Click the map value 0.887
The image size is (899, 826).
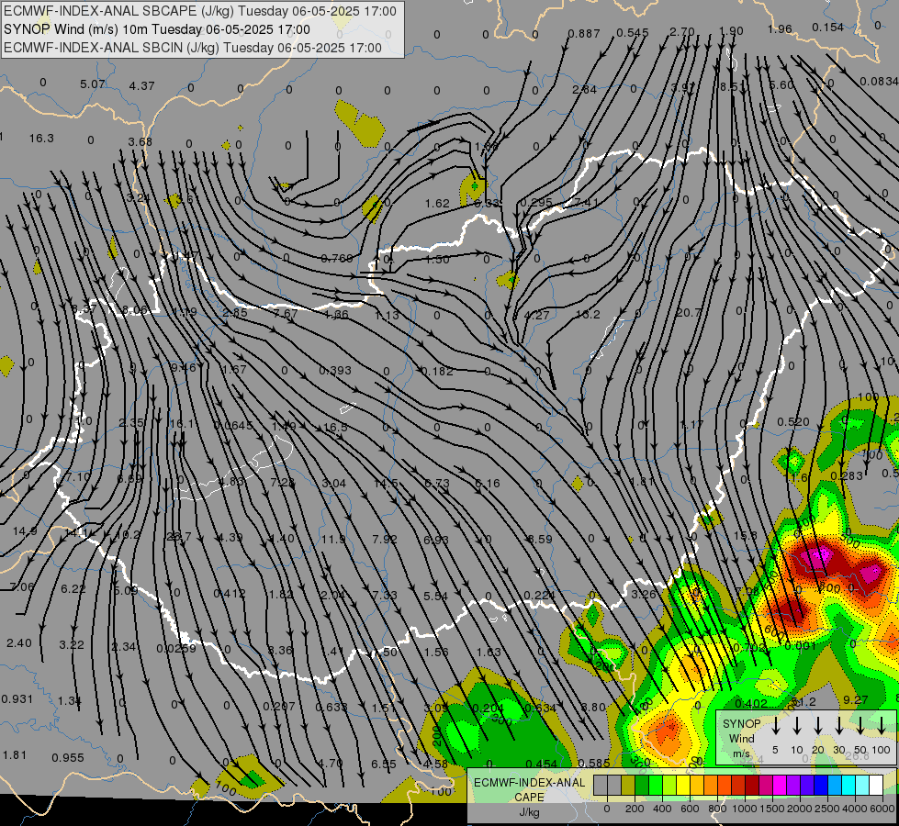pyautogui.click(x=584, y=34)
